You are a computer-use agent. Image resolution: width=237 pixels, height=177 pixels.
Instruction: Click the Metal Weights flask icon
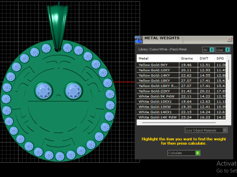pos(139,40)
